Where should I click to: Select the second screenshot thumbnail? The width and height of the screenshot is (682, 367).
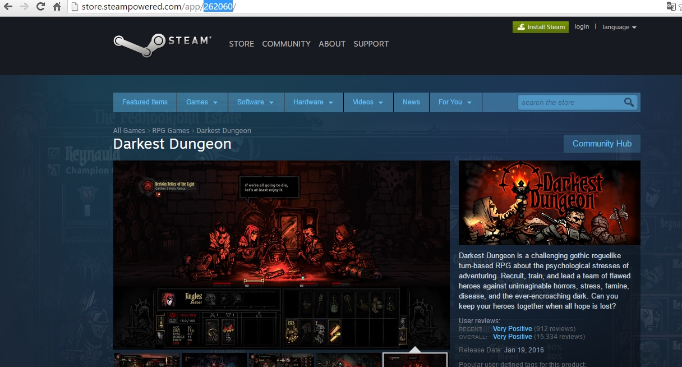(x=214, y=360)
